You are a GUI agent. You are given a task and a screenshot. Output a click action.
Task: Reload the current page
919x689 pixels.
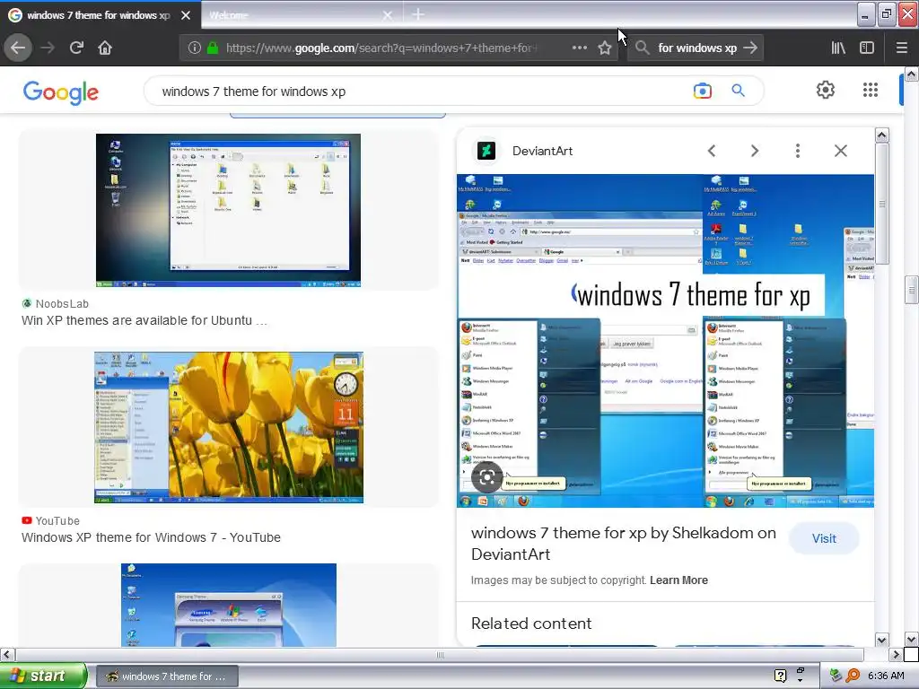[x=76, y=48]
